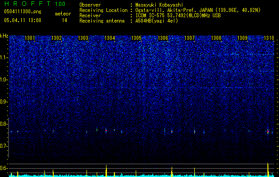Click the HROFFT 1.0.0 title text

pos(35,4)
